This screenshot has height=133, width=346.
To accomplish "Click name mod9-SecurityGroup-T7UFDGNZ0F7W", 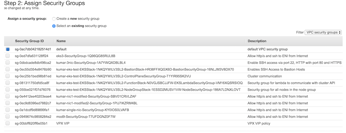I will 86,117.
